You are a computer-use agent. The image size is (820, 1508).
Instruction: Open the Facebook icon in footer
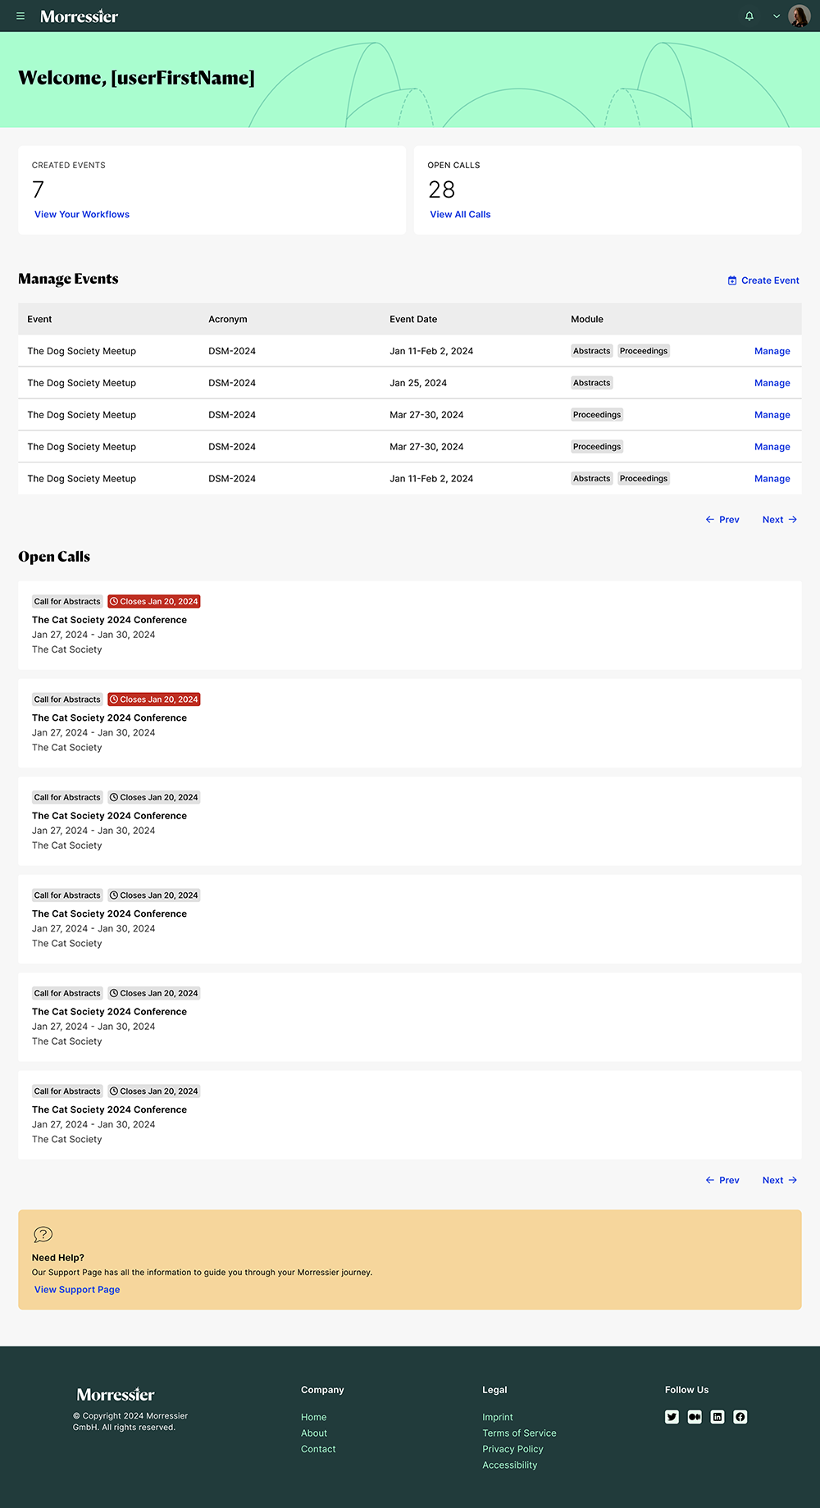point(740,1417)
